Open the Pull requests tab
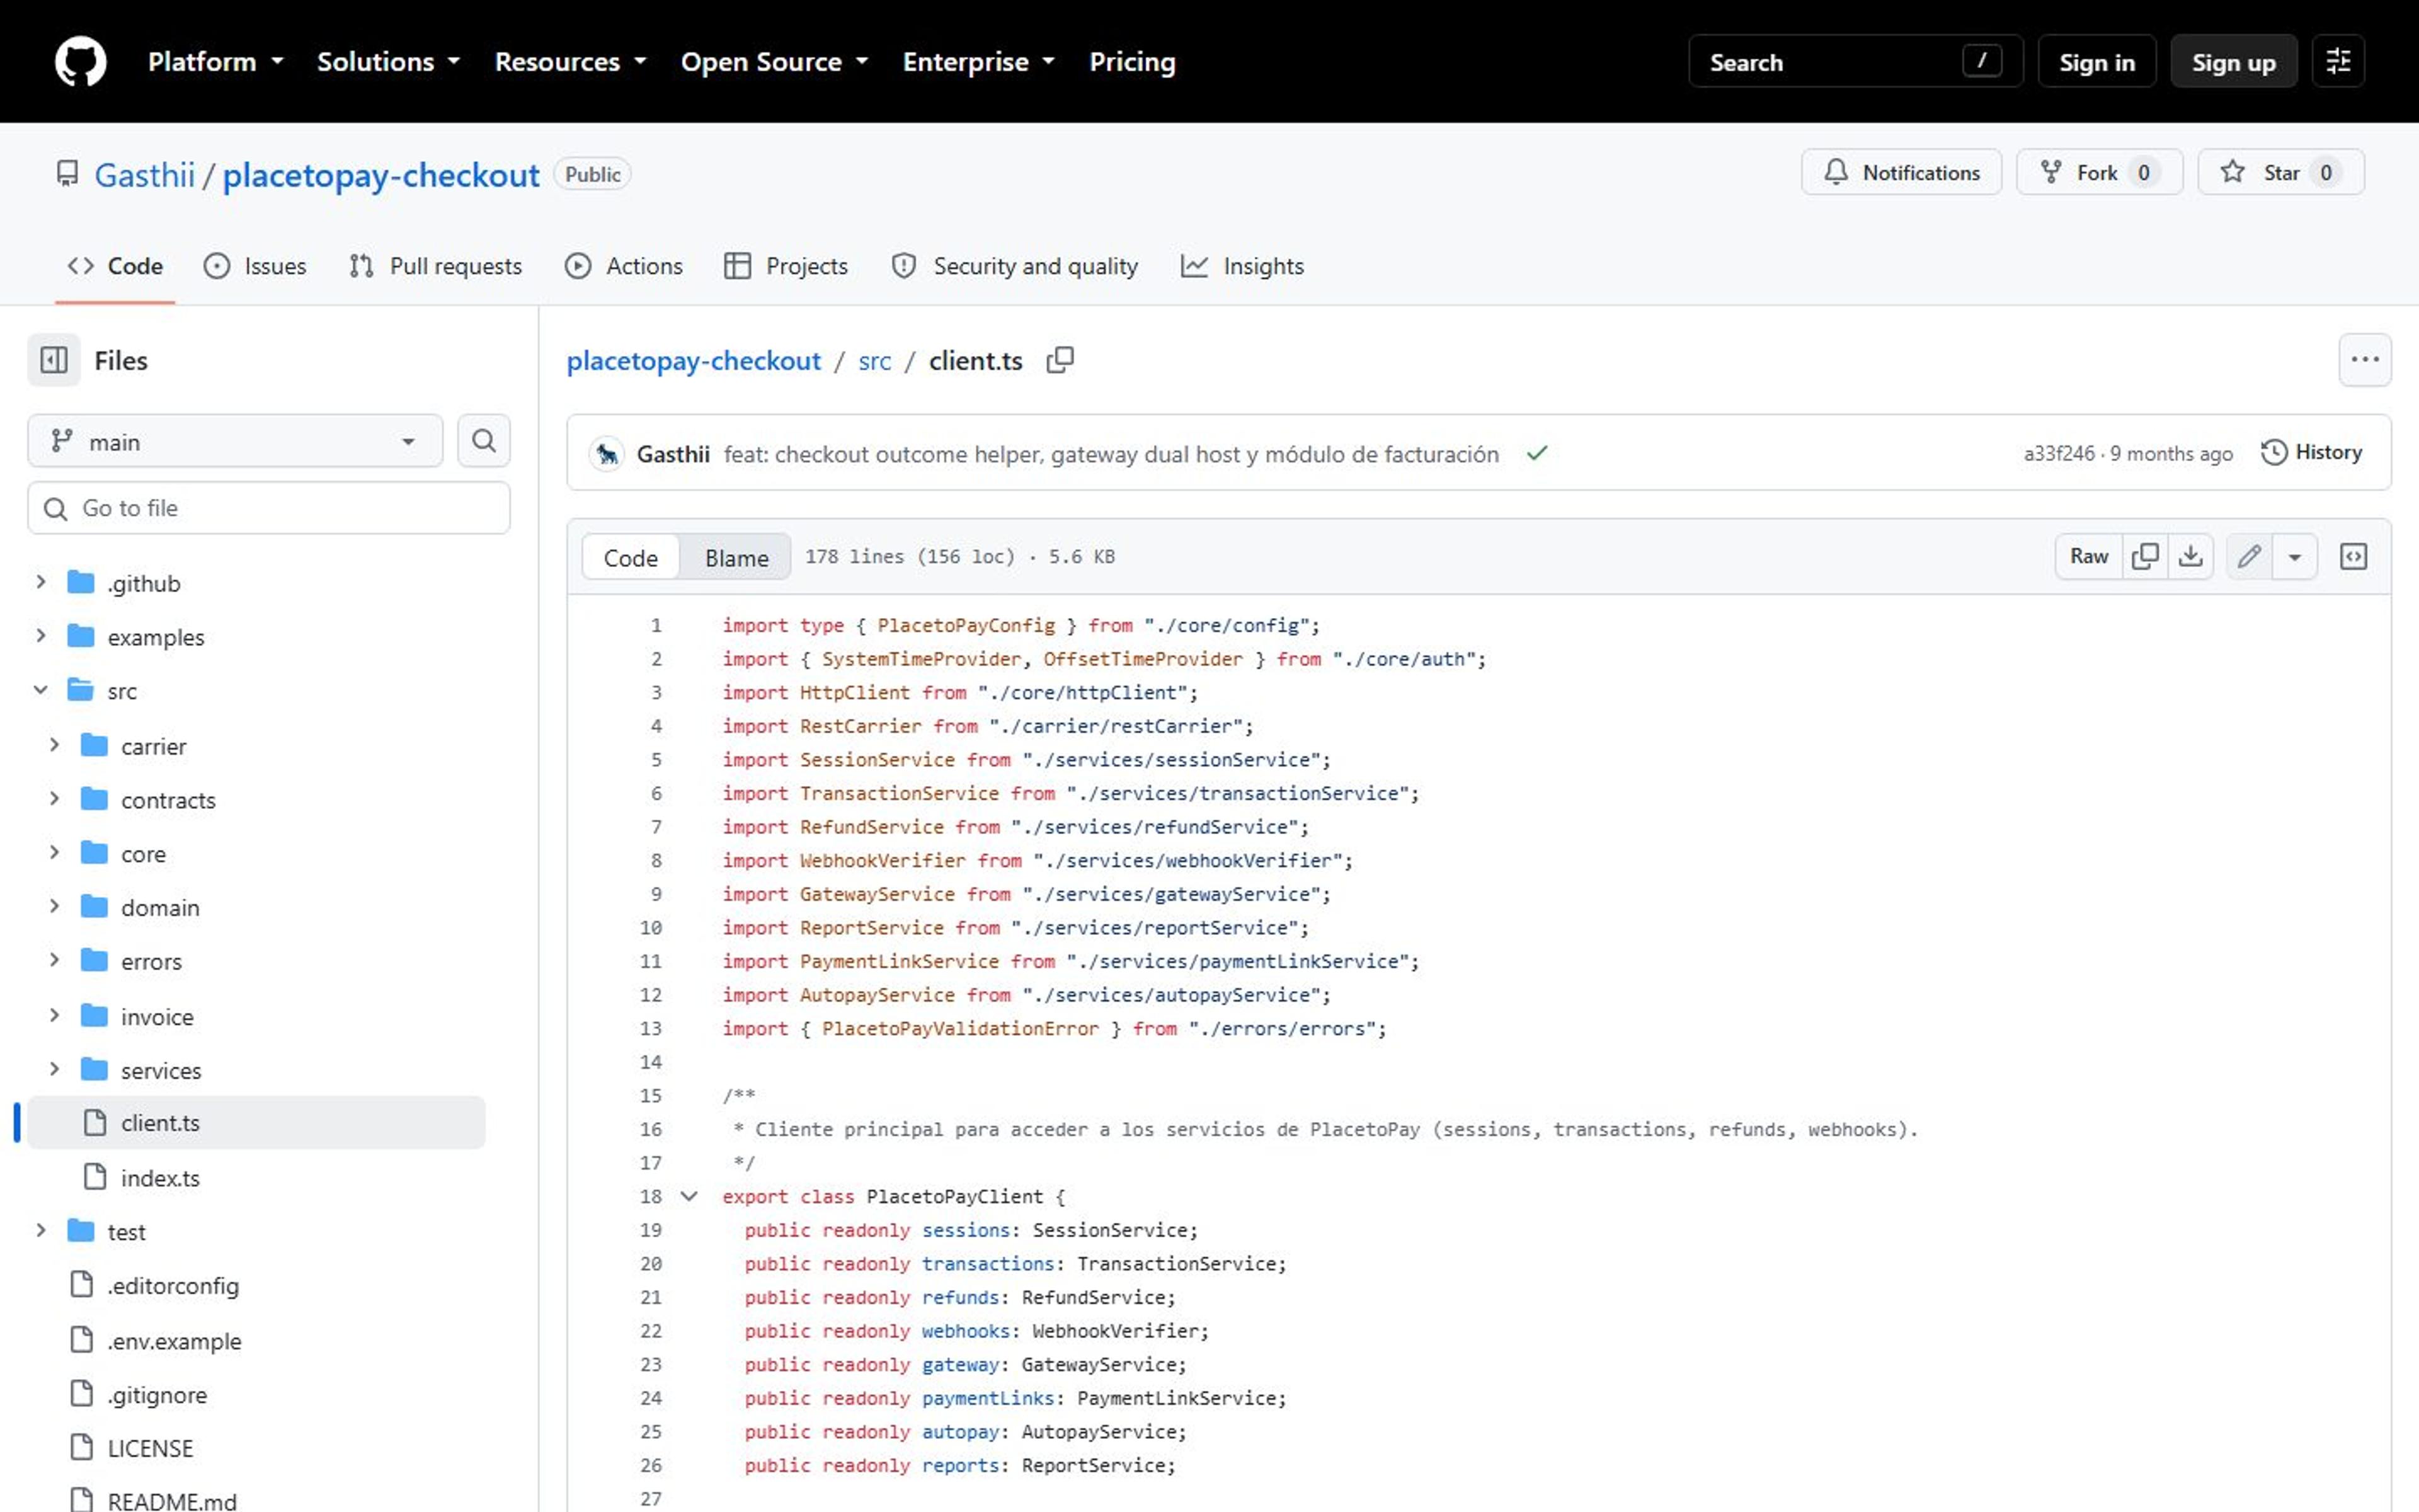Image resolution: width=2419 pixels, height=1512 pixels. 436,266
